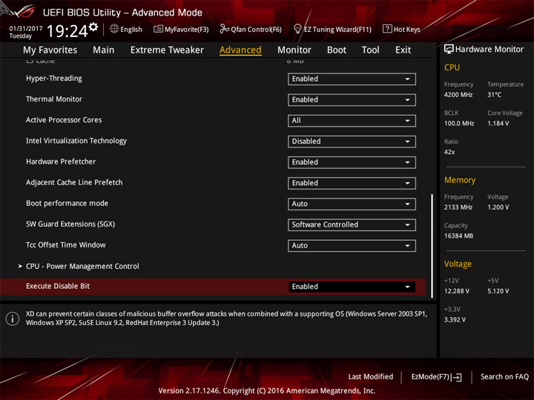
Task: Select Tcc Offset Time Window label
Action: 66,245
